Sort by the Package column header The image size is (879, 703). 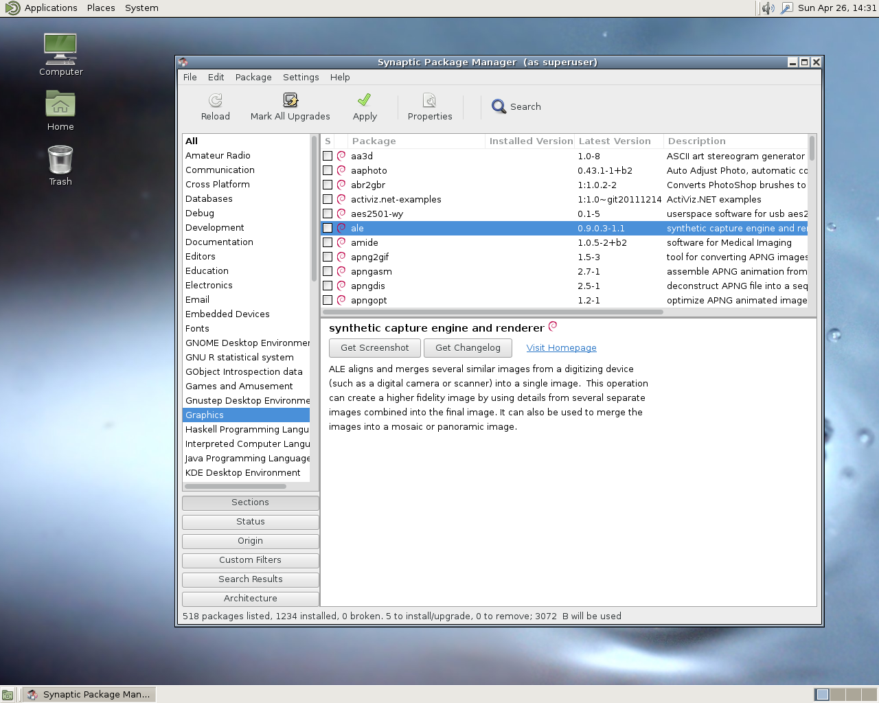pyautogui.click(x=415, y=141)
